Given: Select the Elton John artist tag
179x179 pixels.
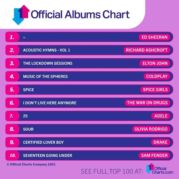Looking at the screenshot, I should coord(155,63).
